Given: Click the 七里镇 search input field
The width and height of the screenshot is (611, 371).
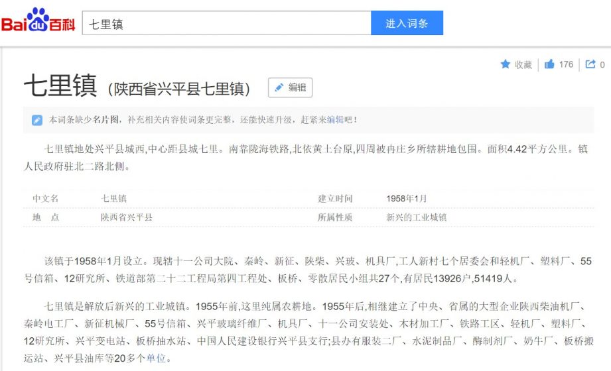Looking at the screenshot, I should 226,23.
